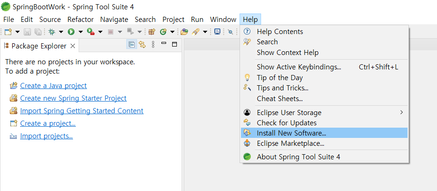Viewport: 437px width, 191px height.
Task: Select Show Context Help
Action: (x=324, y=53)
